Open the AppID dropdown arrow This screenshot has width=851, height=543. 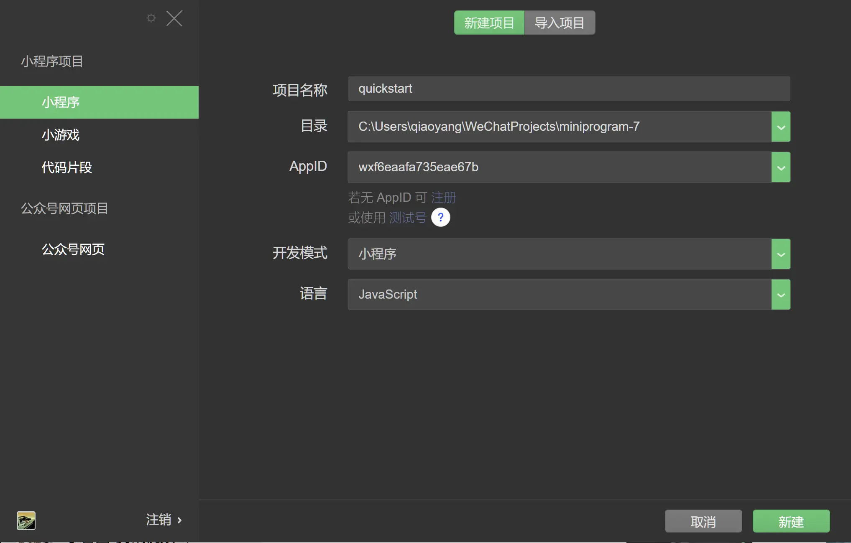click(x=780, y=167)
